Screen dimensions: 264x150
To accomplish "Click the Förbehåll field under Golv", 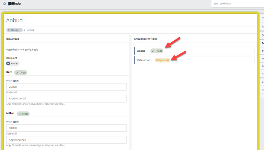I will pyautogui.click(x=66, y=99).
